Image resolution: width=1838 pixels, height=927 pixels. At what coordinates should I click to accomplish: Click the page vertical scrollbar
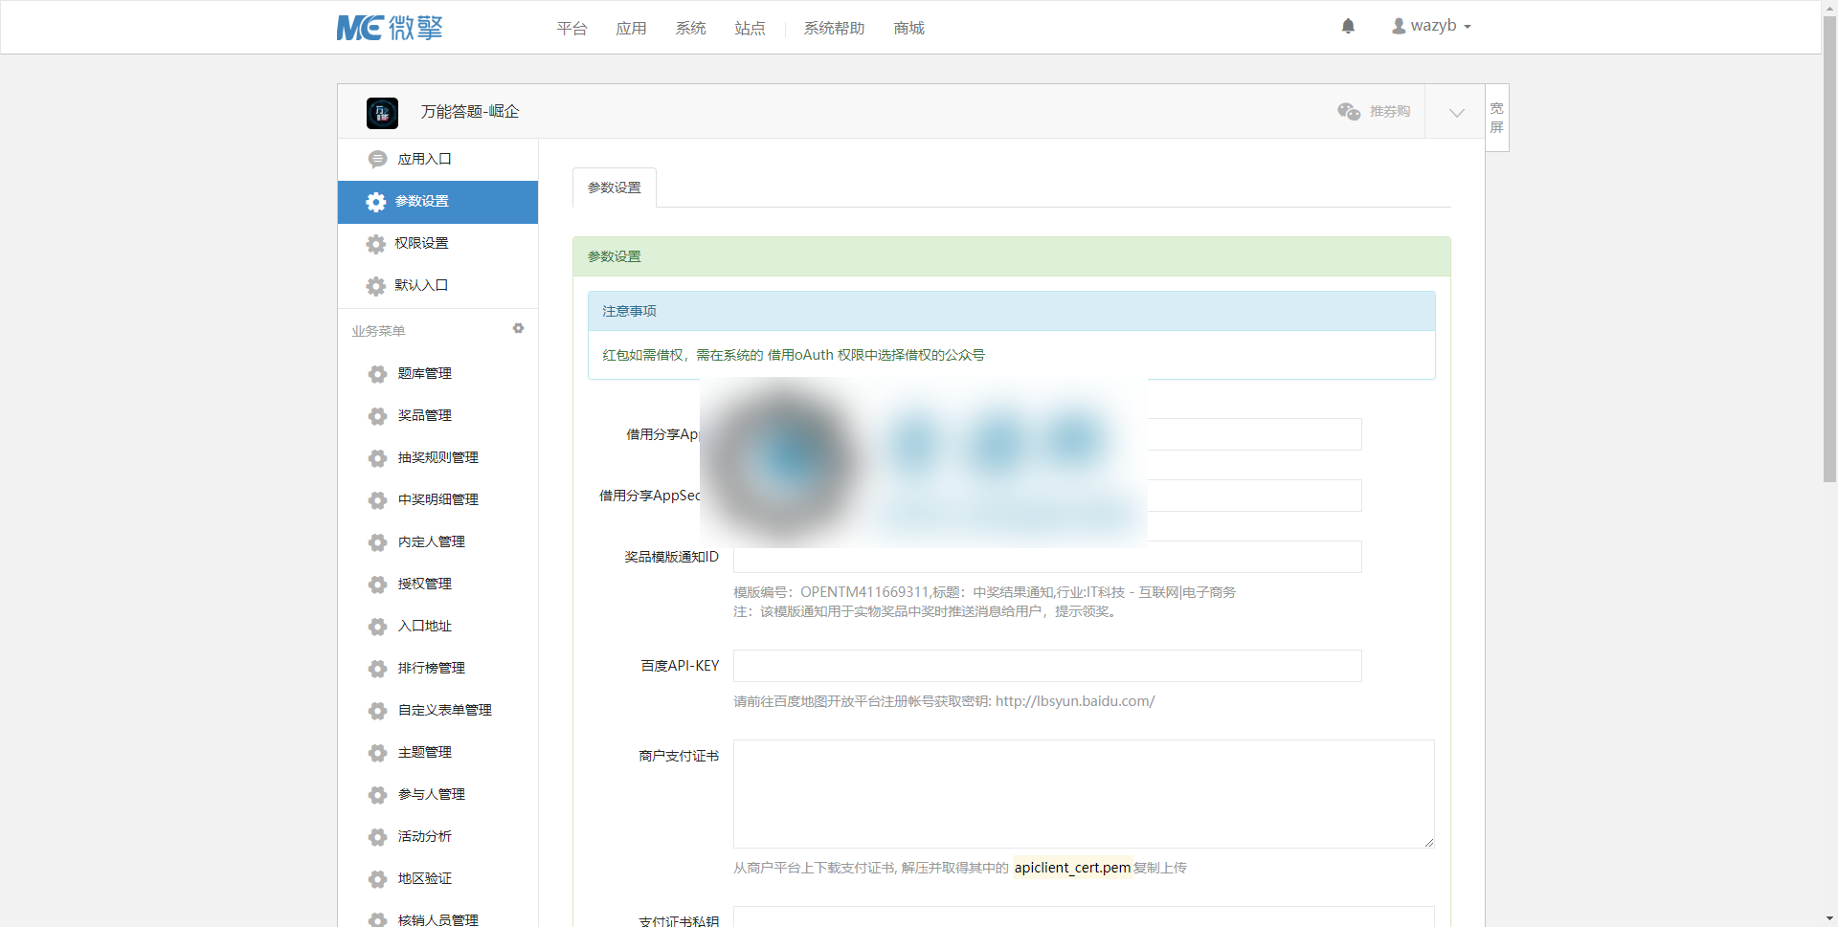click(1829, 249)
